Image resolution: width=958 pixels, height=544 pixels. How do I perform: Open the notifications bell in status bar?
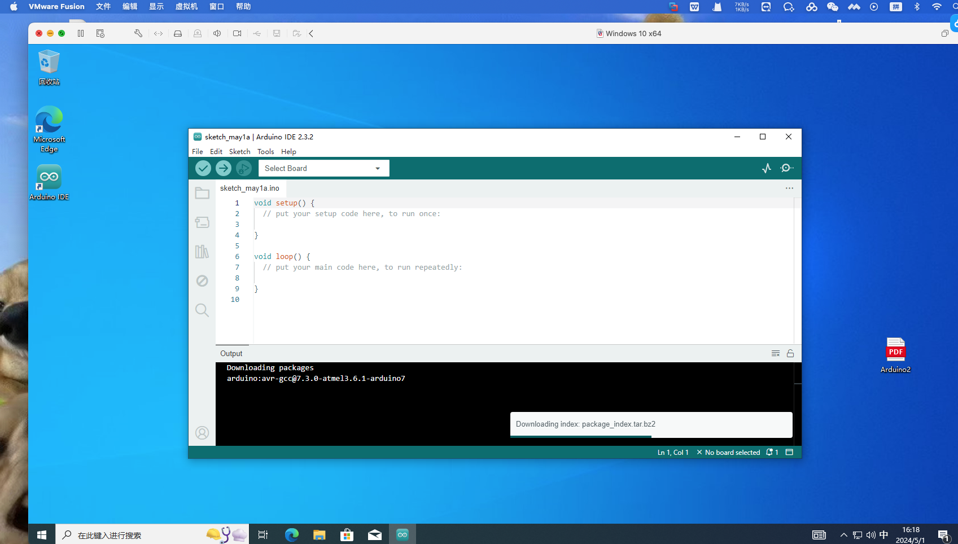[772, 453]
